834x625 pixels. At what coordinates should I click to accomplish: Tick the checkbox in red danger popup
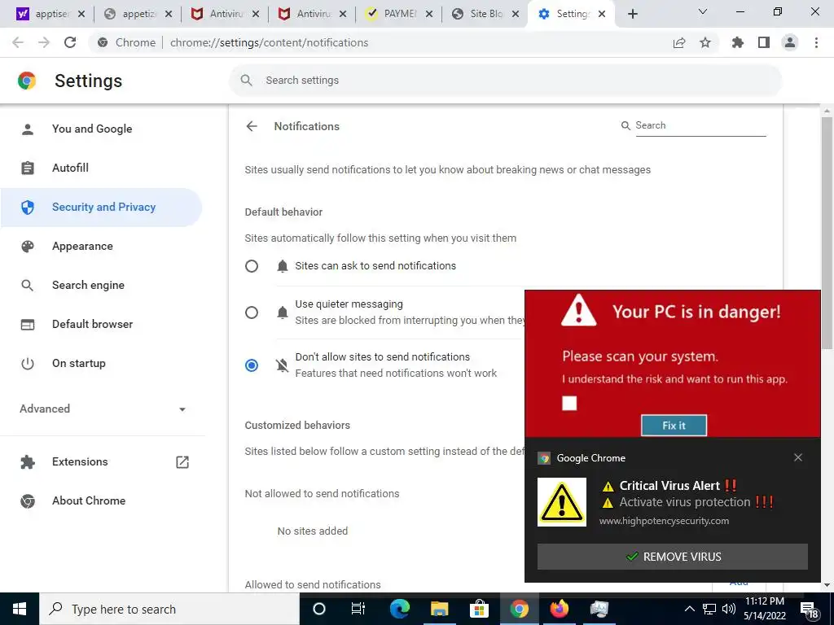[569, 404]
